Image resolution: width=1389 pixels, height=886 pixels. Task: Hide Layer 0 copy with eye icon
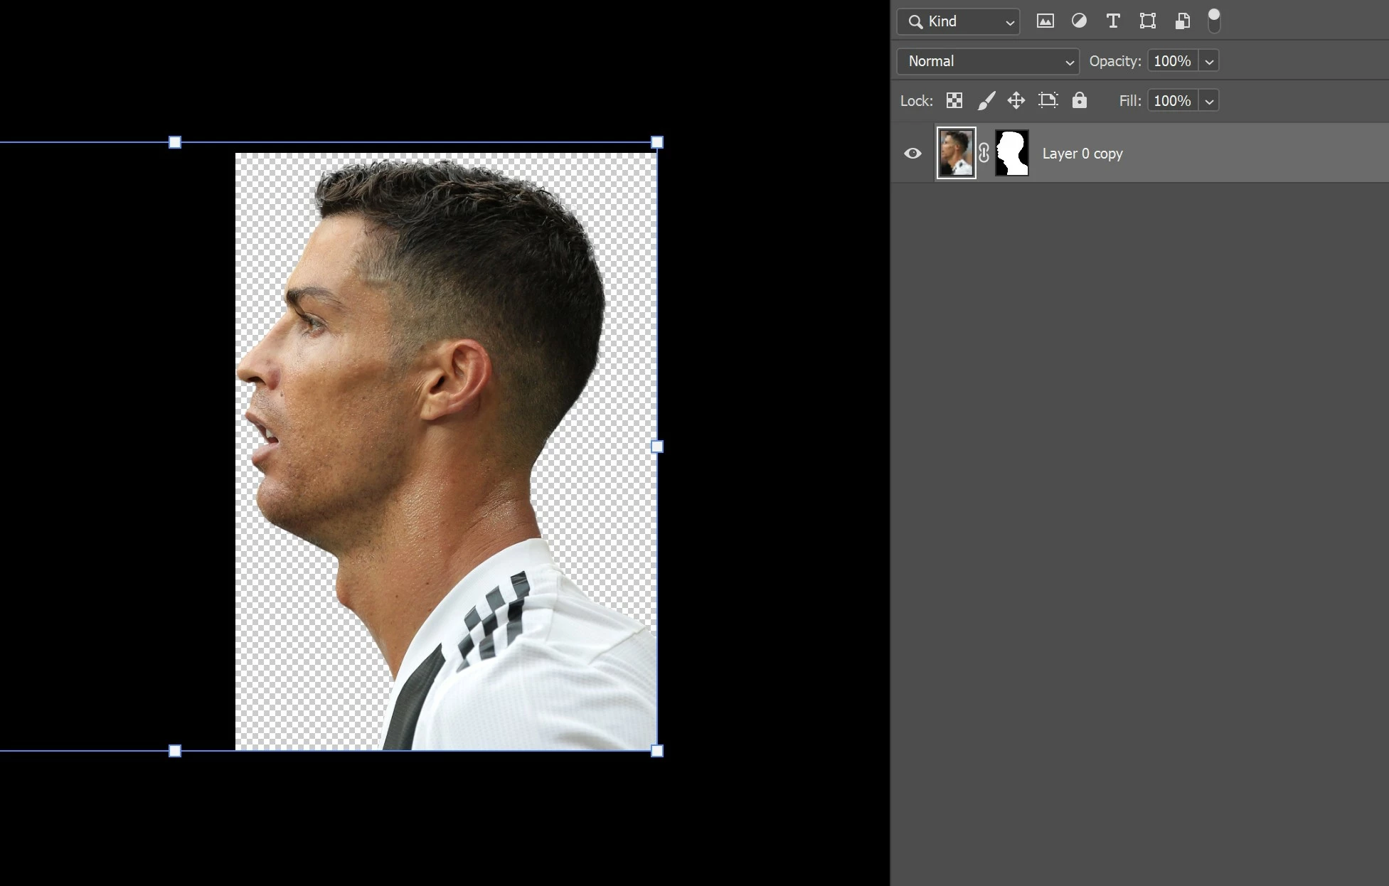pos(912,154)
